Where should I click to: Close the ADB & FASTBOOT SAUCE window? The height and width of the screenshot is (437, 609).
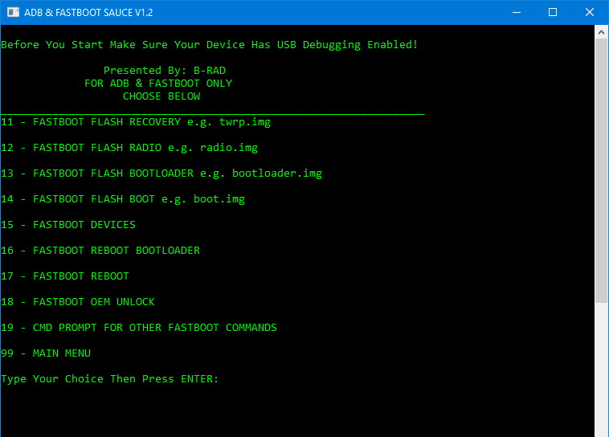[590, 12]
